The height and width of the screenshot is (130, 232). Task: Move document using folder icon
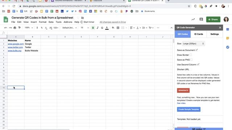coord(82,18)
